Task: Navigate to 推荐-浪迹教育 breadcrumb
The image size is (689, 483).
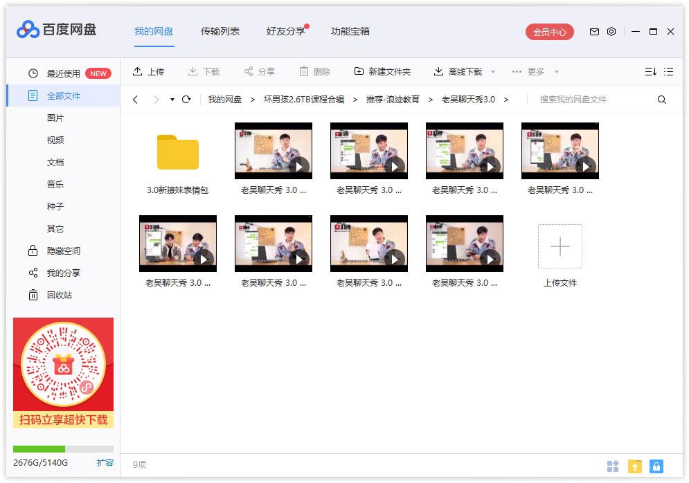Action: (x=393, y=100)
